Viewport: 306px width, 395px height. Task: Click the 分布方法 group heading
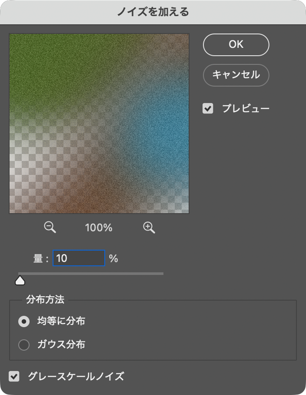45,300
